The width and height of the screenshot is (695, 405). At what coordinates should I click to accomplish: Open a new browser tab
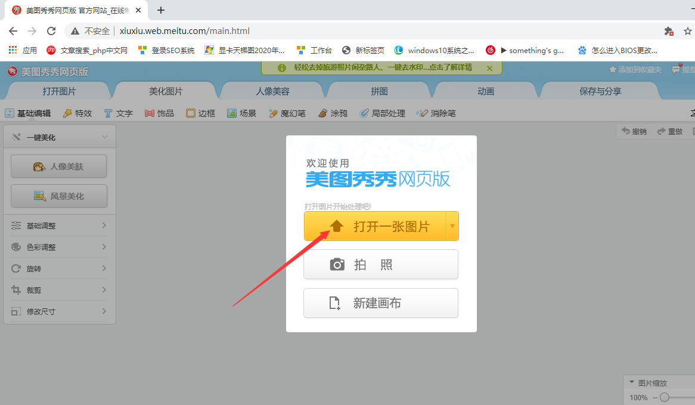pos(161,10)
